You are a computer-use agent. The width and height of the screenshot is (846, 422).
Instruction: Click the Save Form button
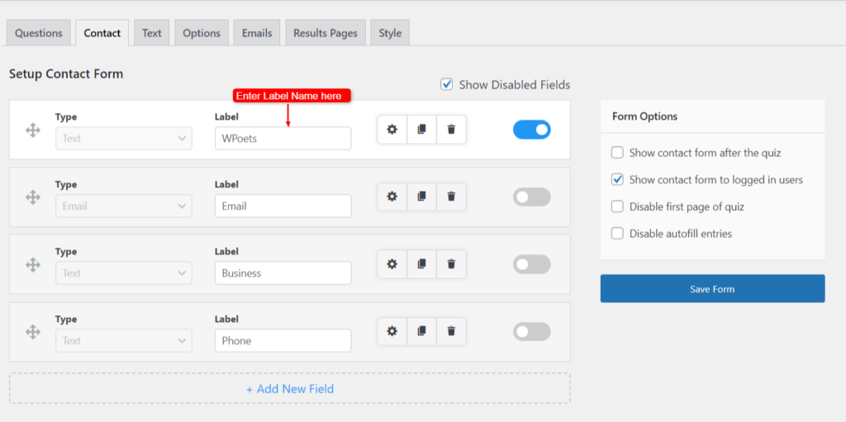tap(712, 289)
